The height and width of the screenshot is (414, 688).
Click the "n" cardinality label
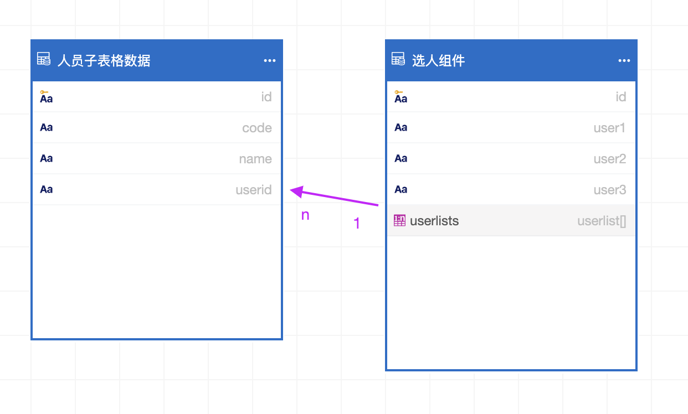305,215
